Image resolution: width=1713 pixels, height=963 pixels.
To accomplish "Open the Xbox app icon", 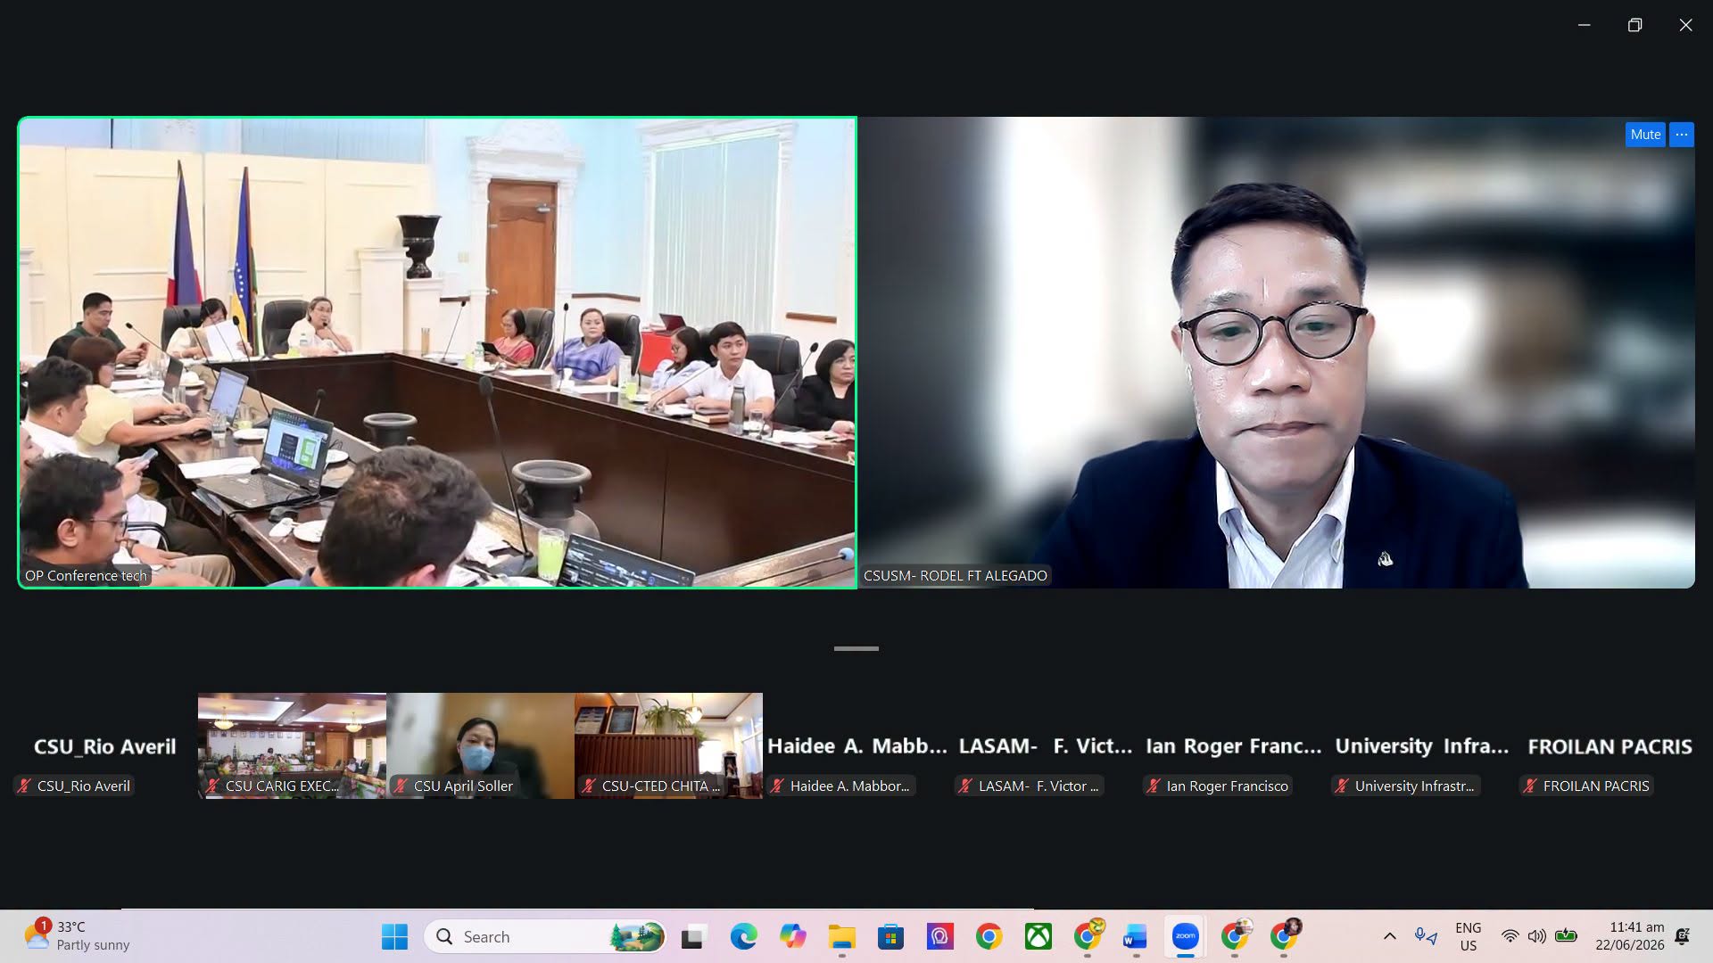I will pos(1038,936).
